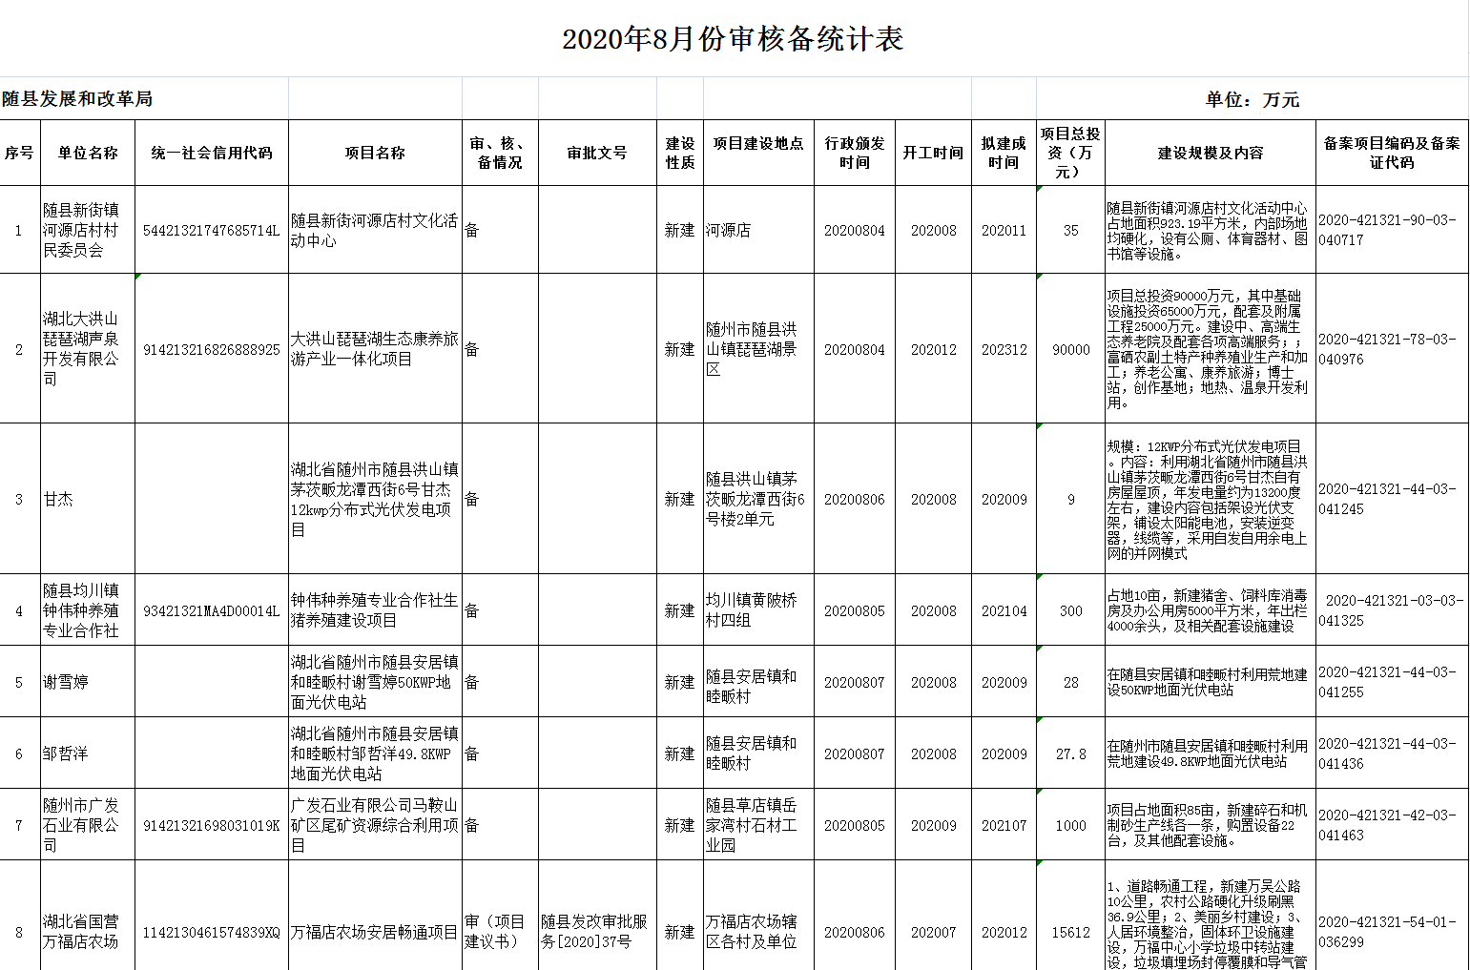Select credit code 91421321698031019K

212,826
